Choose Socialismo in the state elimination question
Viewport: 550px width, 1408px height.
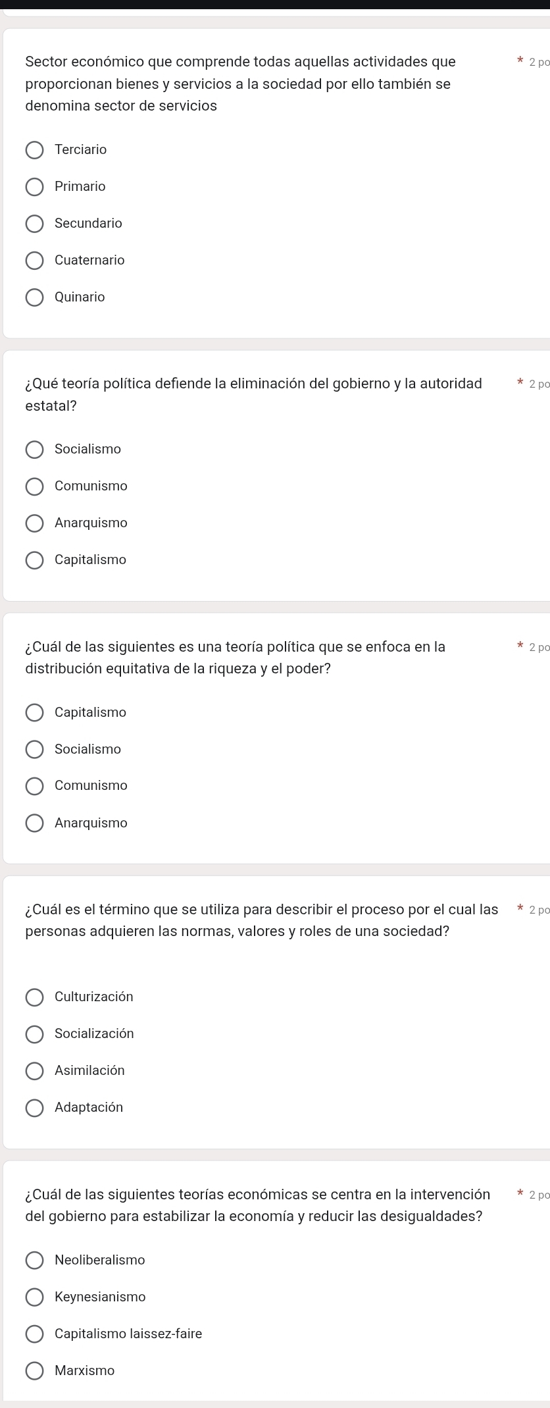(x=35, y=450)
